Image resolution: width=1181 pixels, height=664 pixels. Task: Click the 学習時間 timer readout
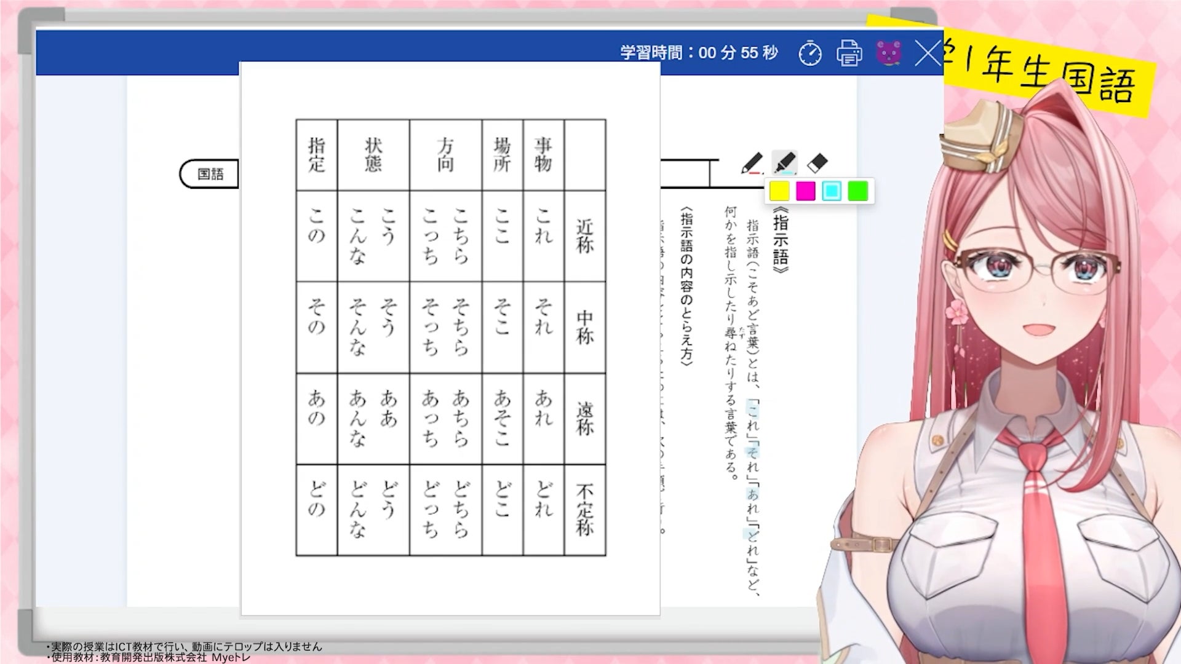(x=699, y=53)
